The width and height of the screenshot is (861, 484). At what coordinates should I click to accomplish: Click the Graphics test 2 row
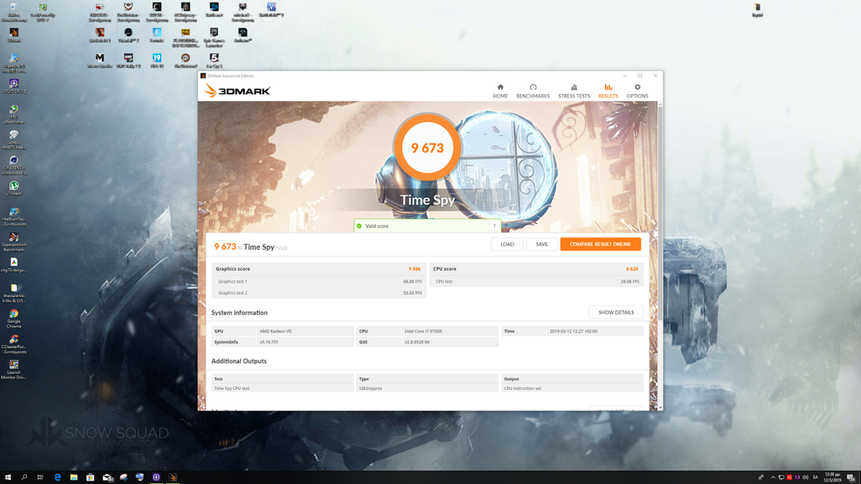point(319,293)
